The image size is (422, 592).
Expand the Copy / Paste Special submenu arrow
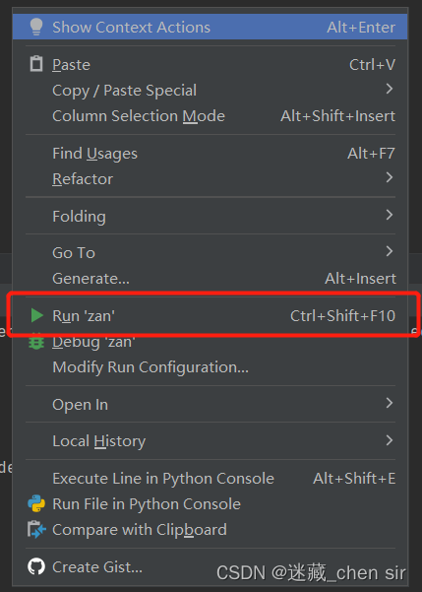pyautogui.click(x=390, y=89)
